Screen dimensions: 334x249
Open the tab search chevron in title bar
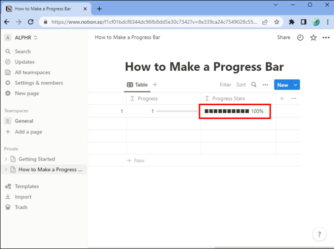275,5
